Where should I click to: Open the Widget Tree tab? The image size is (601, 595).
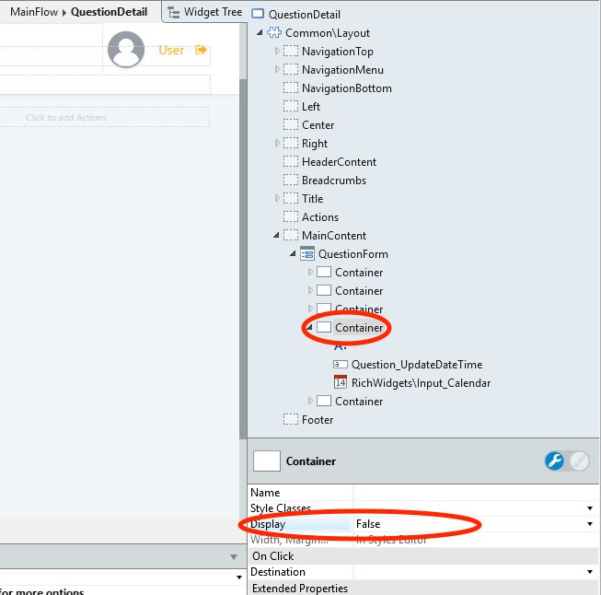pos(205,12)
